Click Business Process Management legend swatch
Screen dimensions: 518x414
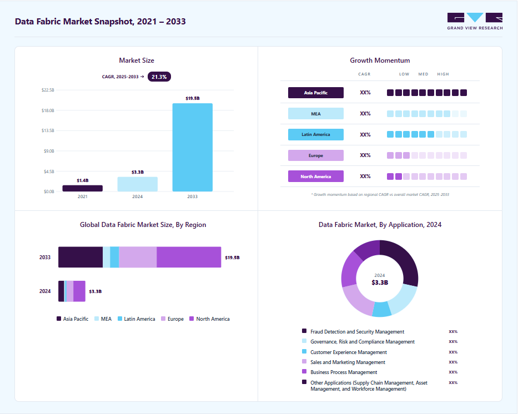click(x=304, y=371)
